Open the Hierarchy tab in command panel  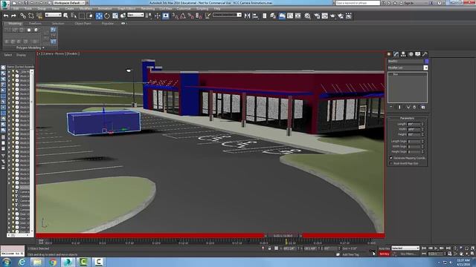(x=403, y=54)
